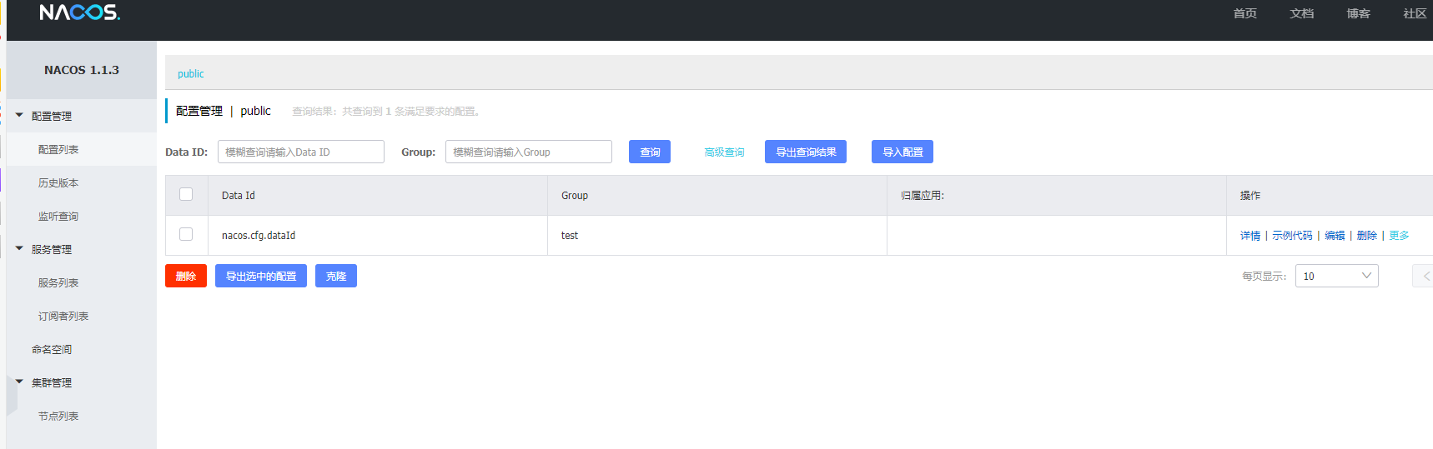This screenshot has width=1433, height=449.
Task: Click the 导出查询结果 button
Action: (806, 152)
